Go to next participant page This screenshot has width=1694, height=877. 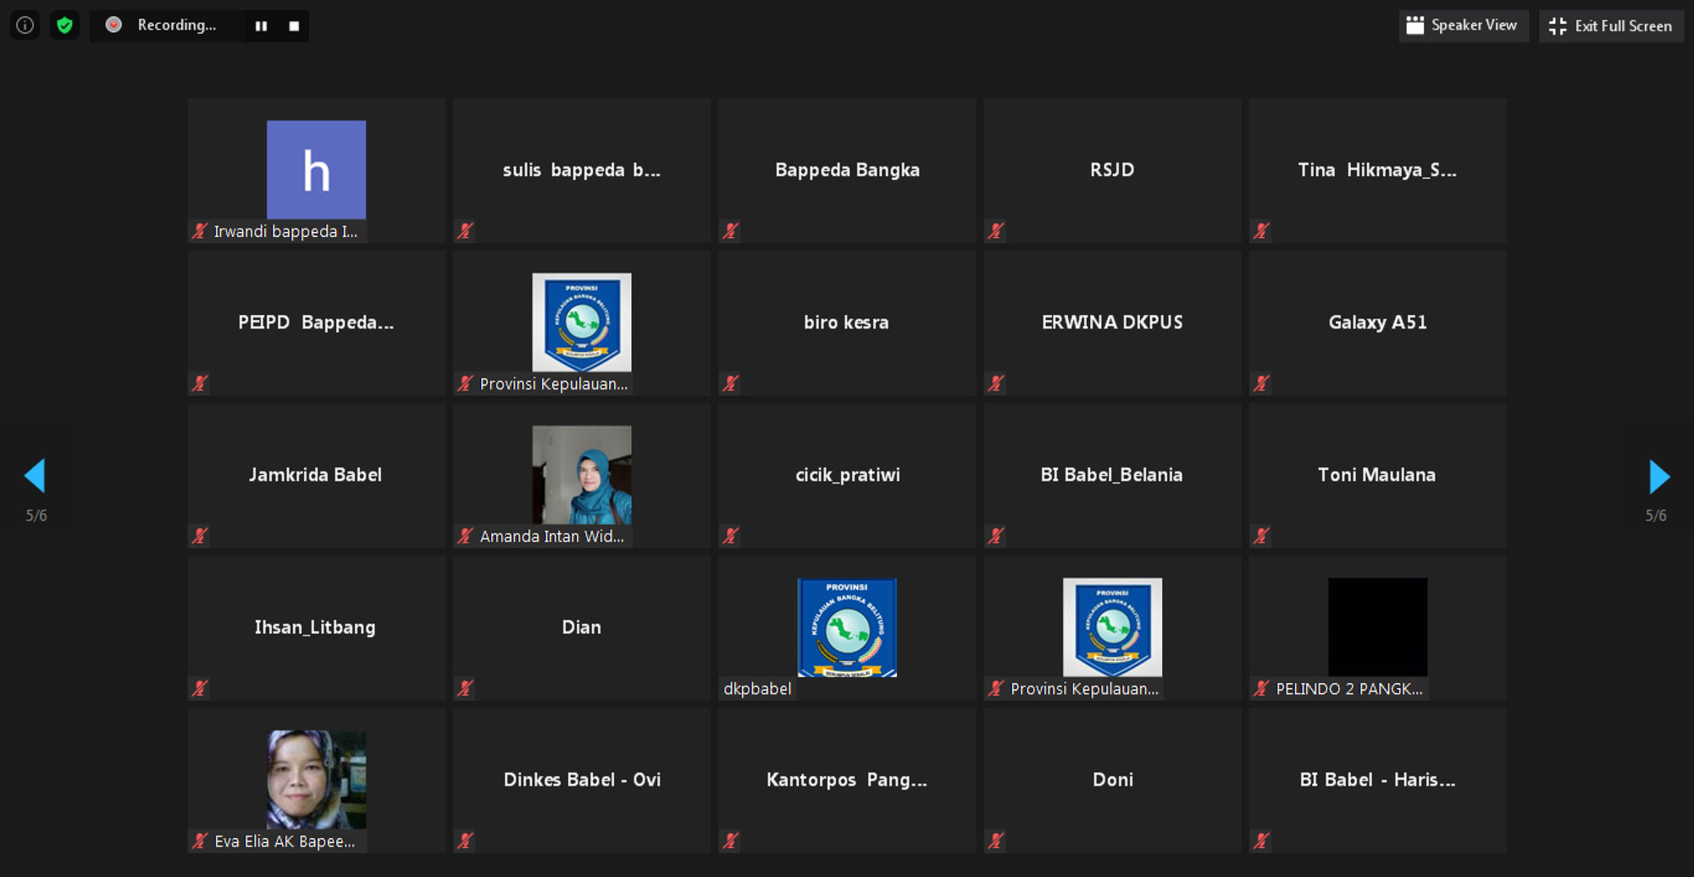point(1658,477)
